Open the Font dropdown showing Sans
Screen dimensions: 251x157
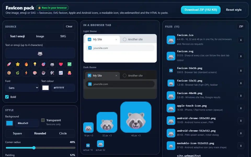point(22,88)
